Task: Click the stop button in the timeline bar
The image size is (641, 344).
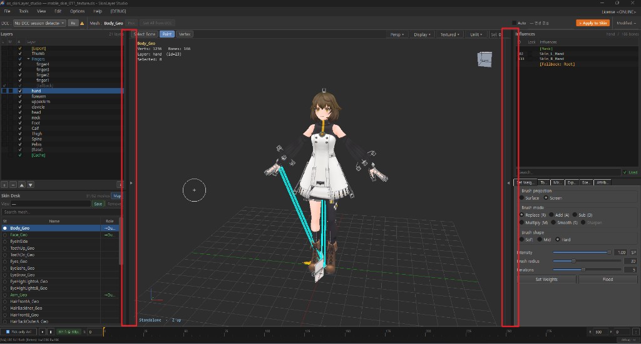Action: coord(51,332)
